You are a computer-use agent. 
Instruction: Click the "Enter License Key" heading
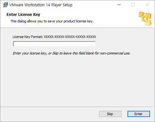[x=23, y=15]
